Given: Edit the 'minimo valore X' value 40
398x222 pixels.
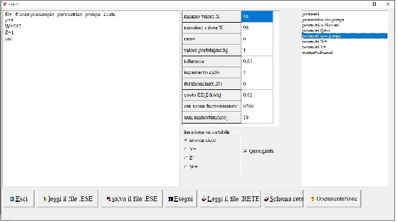Looking at the screenshot, I should (257, 17).
